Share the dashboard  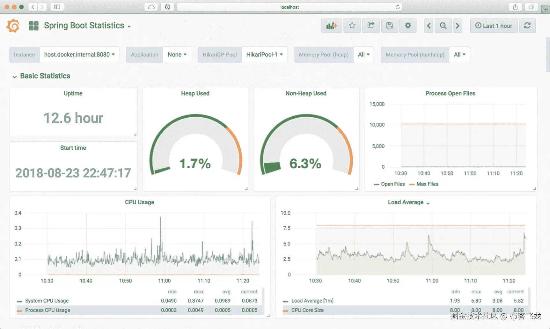[371, 26]
